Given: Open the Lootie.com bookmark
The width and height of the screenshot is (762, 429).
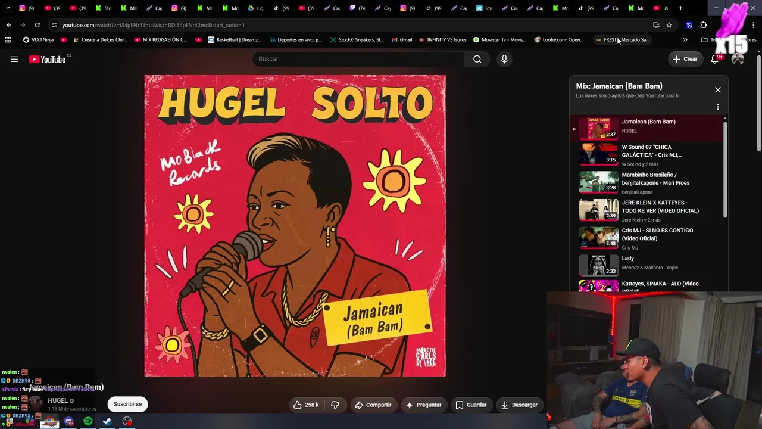Looking at the screenshot, I should click(559, 40).
